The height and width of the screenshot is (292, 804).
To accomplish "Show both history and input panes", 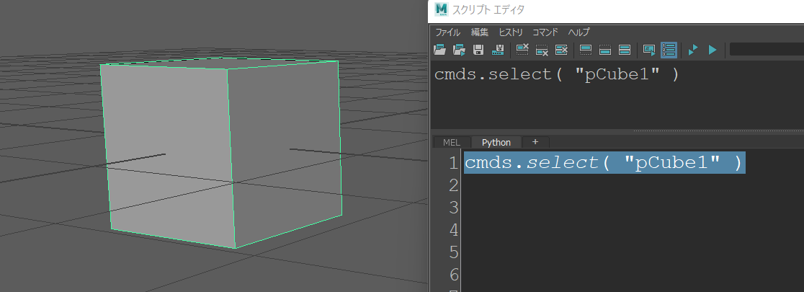I will (625, 50).
